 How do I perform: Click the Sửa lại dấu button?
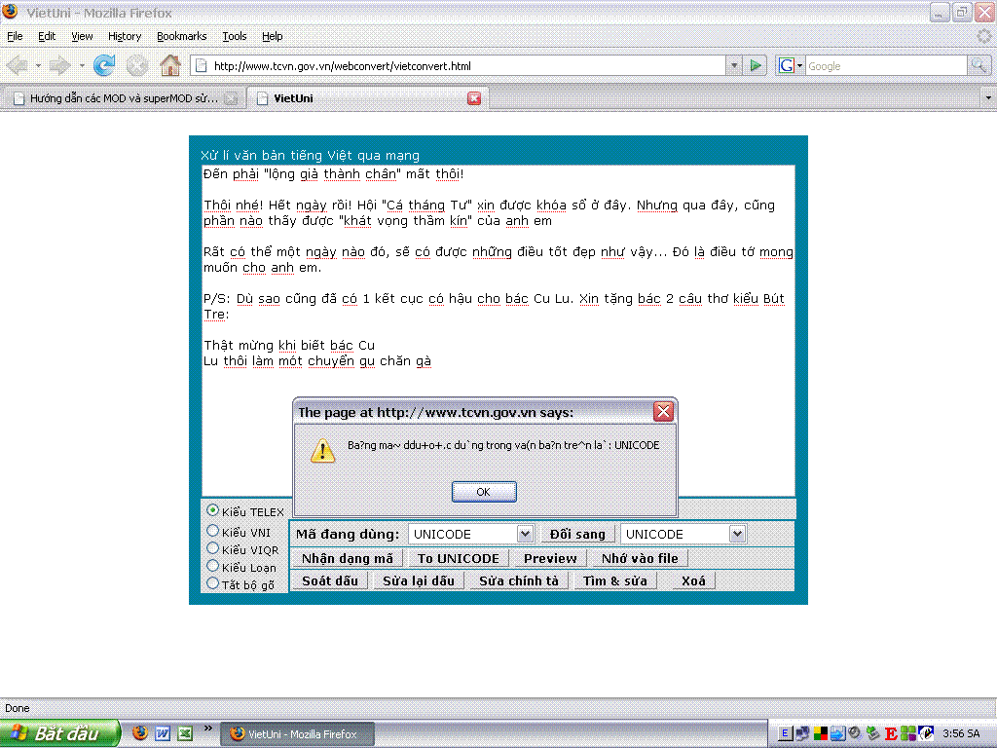[419, 580]
